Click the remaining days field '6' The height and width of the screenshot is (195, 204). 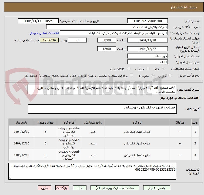pyautogui.click(x=77, y=40)
